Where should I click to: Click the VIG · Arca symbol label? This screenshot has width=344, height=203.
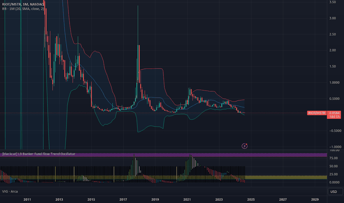(10, 191)
